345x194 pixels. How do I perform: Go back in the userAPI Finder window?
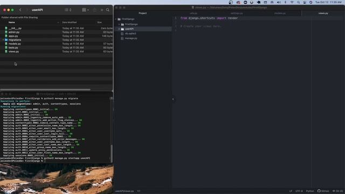[x=20, y=10]
